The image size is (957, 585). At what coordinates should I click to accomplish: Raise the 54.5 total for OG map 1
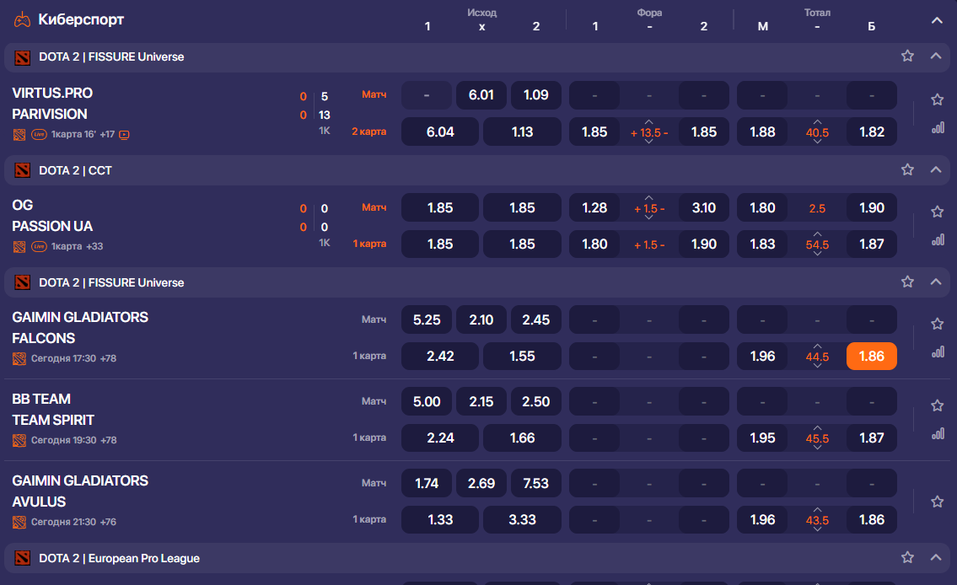(817, 234)
